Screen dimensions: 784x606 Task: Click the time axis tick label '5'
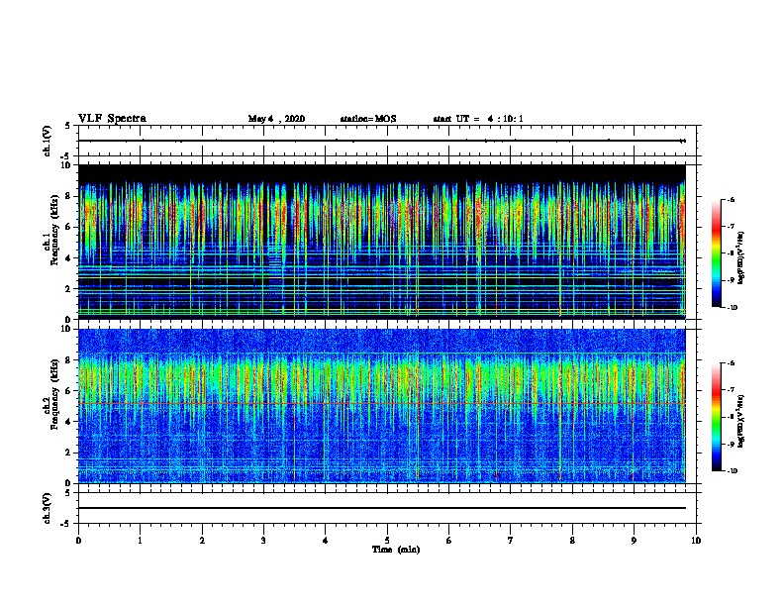coord(387,540)
